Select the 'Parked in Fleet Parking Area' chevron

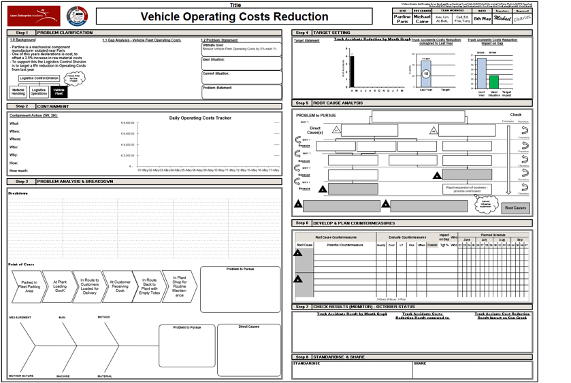point(29,286)
